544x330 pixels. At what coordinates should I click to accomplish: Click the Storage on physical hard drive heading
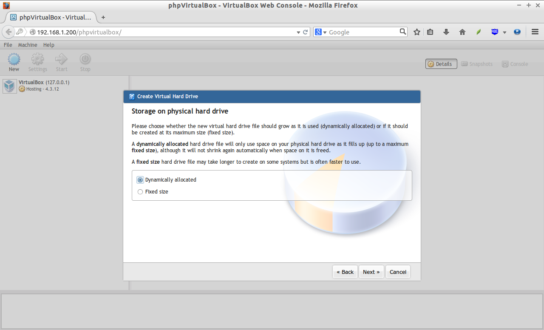[180, 111]
